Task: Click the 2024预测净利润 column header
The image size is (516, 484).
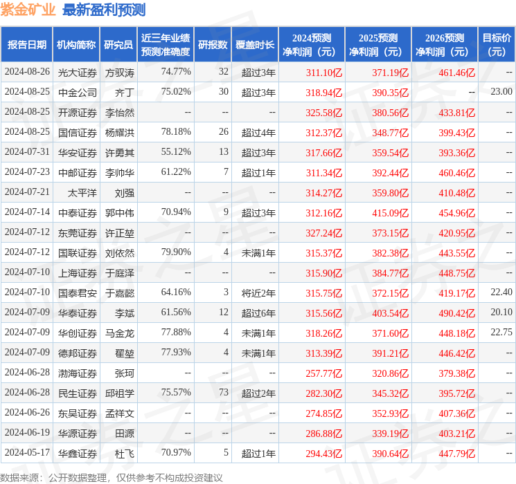Action: coord(312,44)
